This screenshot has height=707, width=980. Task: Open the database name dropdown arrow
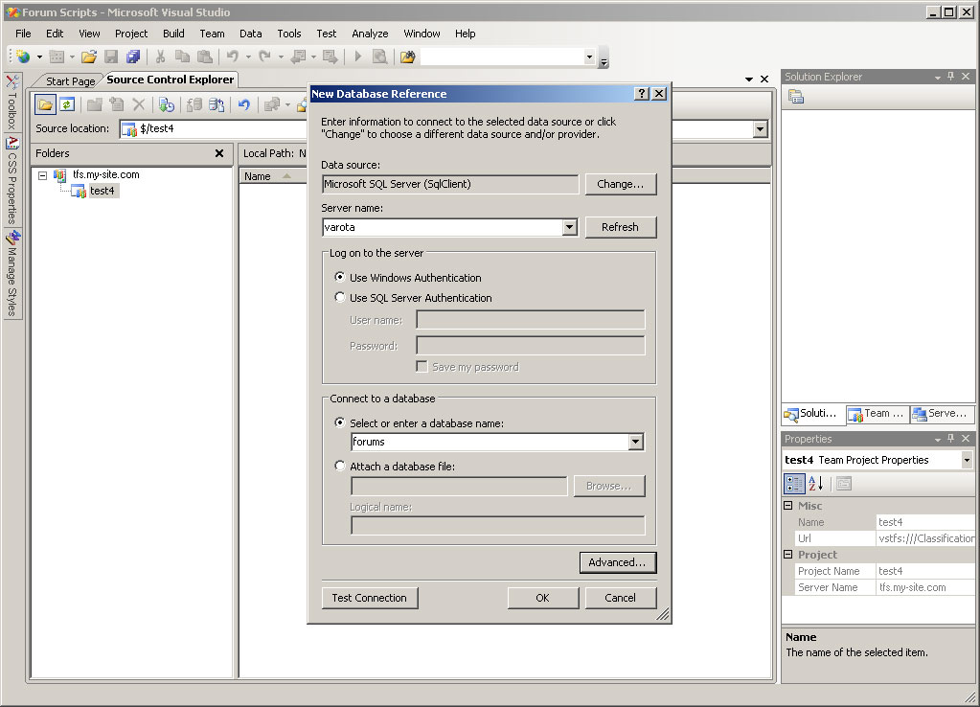pos(636,442)
